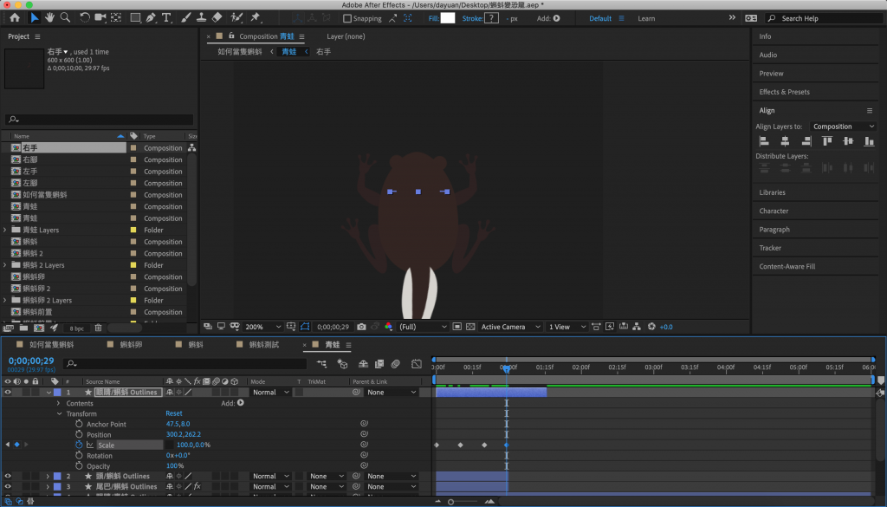Expand the 青蛙 Layers folder
Screen dimensions: 887x507
(5, 230)
